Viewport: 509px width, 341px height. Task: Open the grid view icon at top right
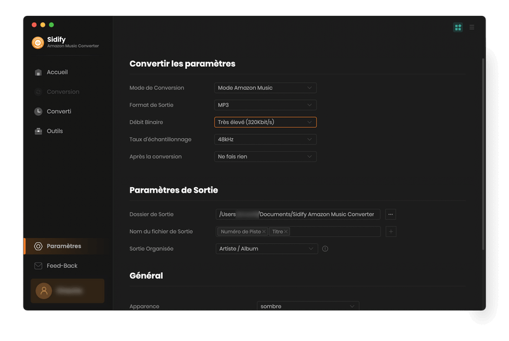[457, 27]
